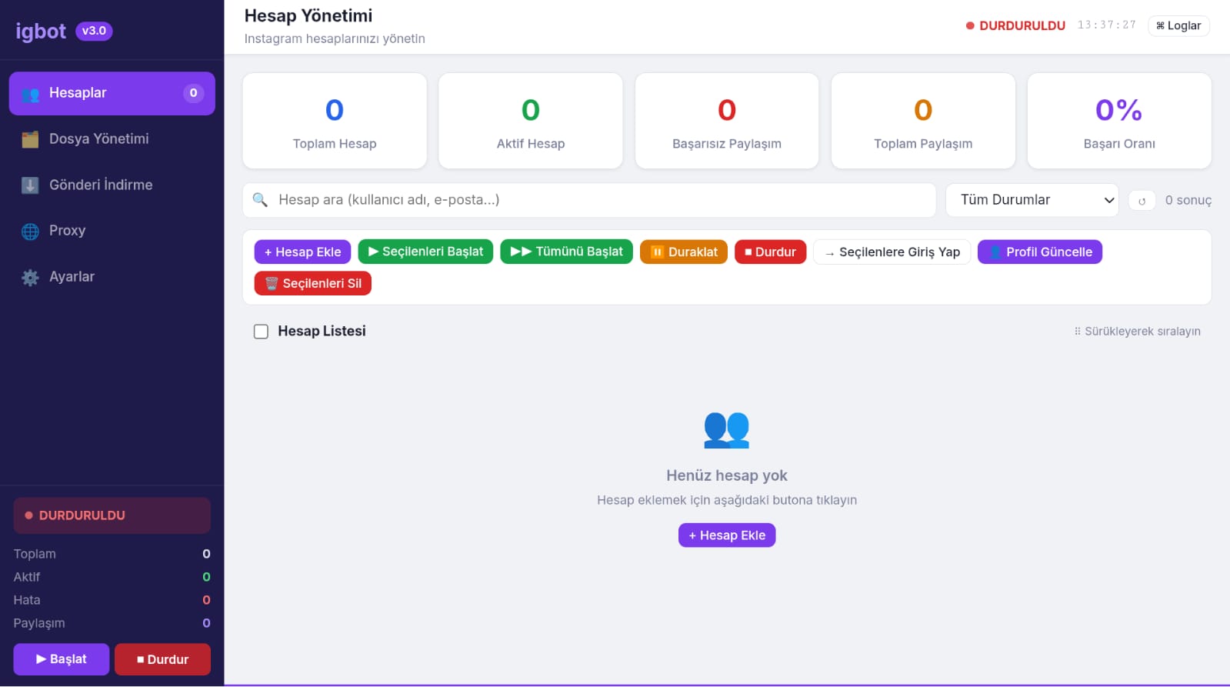Open Dosya Yönetimi from the sidebar
Viewport: 1230px width, 687px height.
tap(98, 139)
